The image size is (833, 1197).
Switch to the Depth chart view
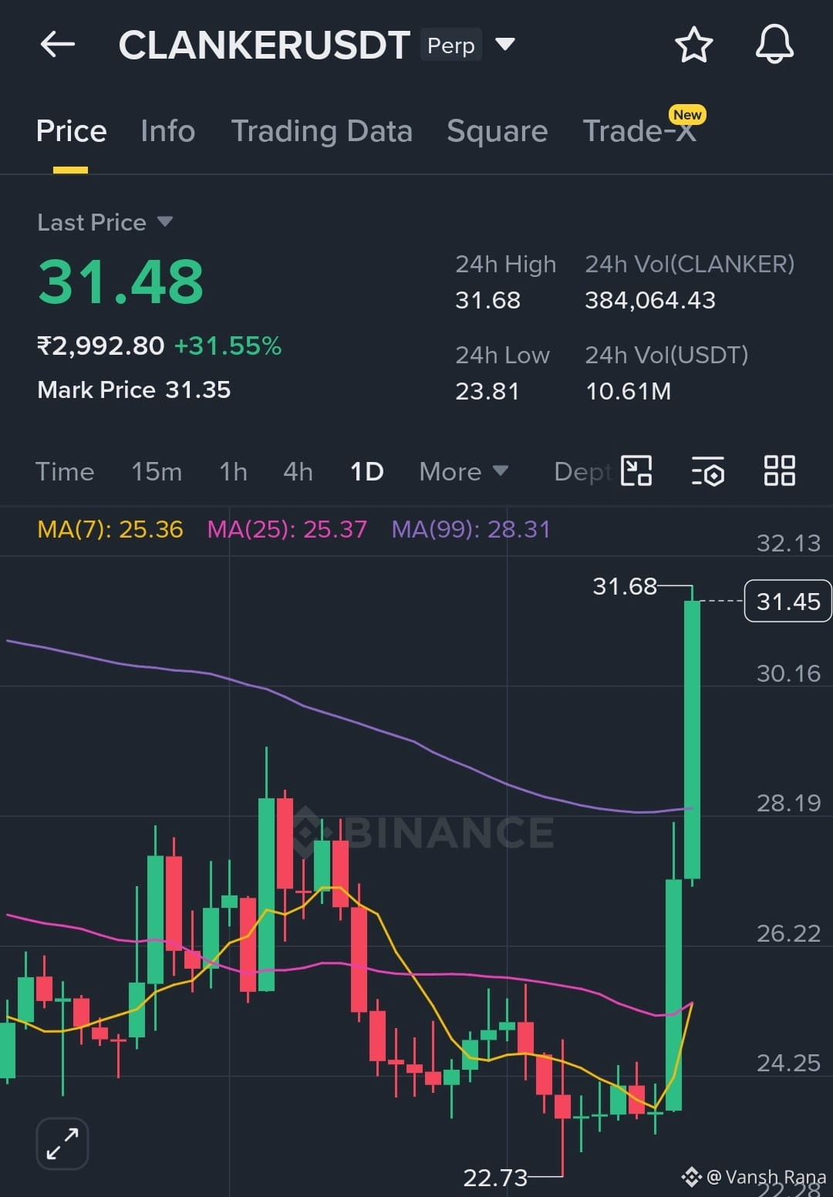coord(583,471)
